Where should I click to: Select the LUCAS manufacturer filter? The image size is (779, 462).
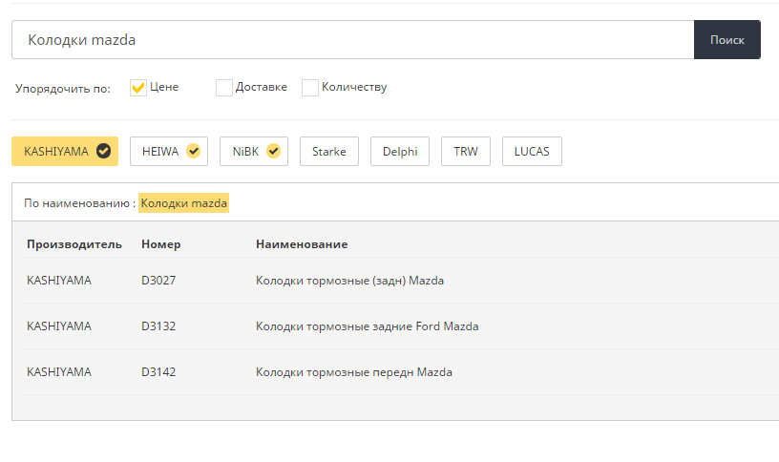coord(532,151)
